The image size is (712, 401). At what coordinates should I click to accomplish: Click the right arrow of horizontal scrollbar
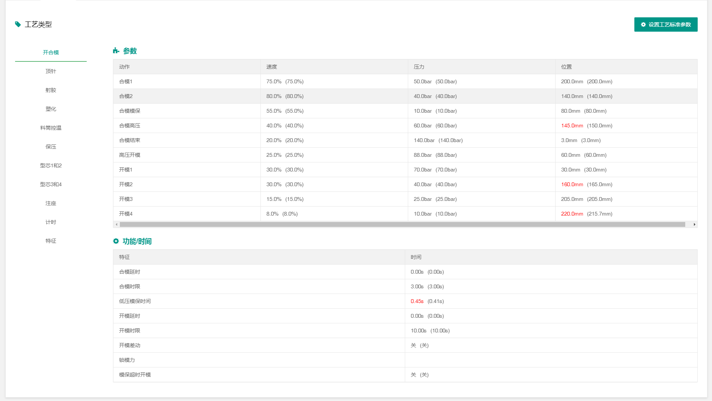[694, 225]
